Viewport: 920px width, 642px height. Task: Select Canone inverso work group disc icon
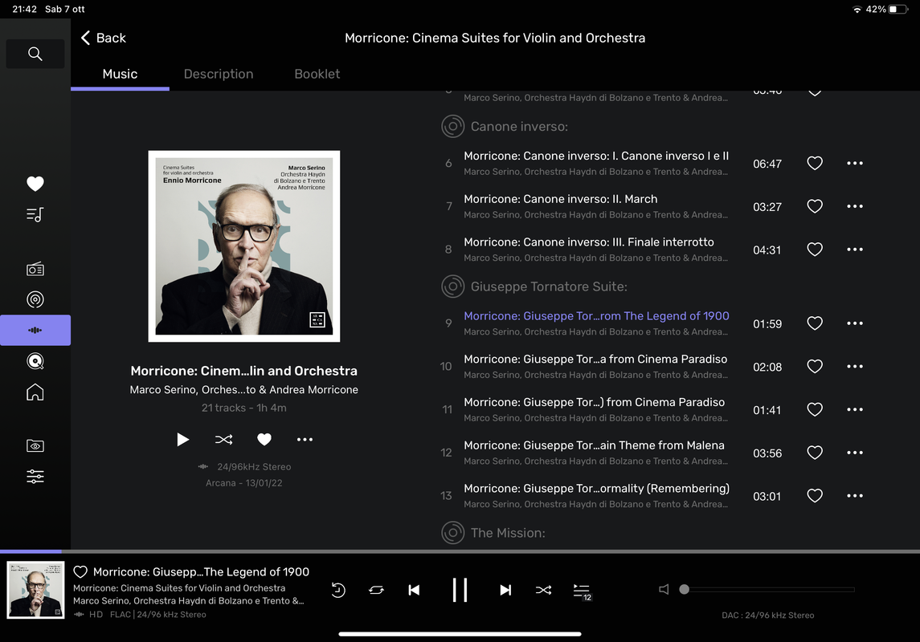pyautogui.click(x=452, y=127)
